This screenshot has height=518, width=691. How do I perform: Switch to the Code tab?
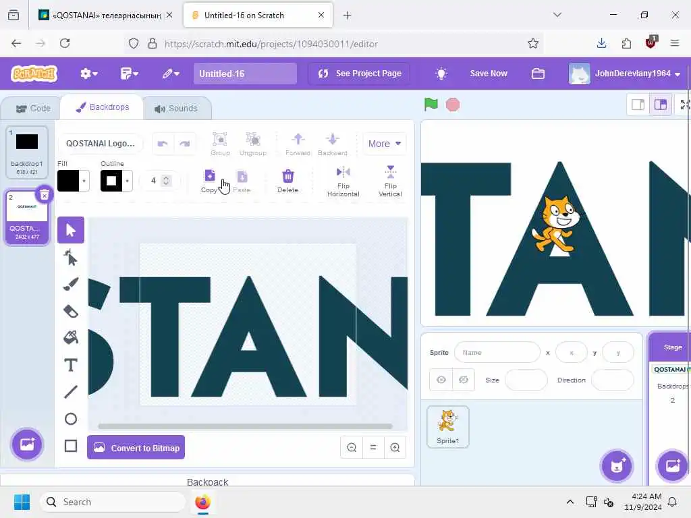click(33, 109)
